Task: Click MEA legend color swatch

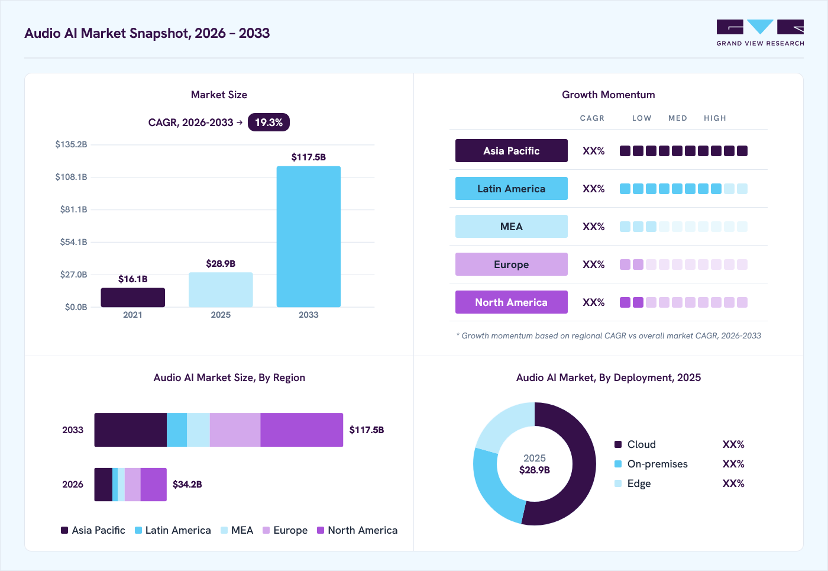Action: click(x=224, y=530)
